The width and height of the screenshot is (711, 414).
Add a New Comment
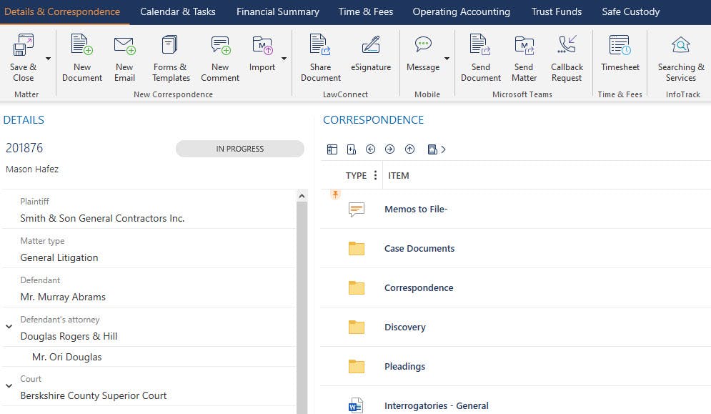pyautogui.click(x=220, y=47)
